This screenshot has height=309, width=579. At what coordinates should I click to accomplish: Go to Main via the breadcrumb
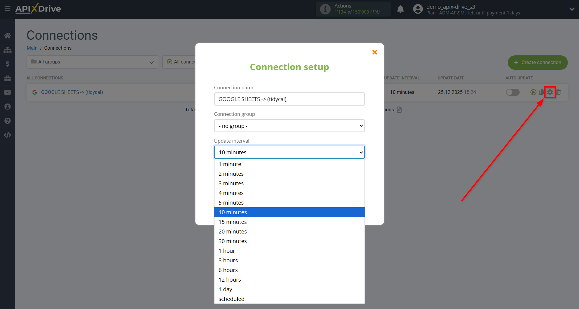tap(32, 48)
